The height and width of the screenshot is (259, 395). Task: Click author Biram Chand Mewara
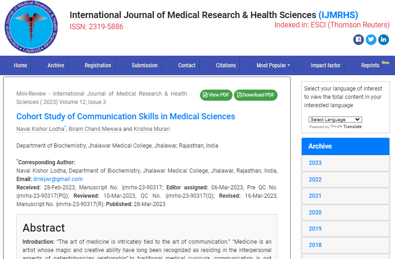point(95,129)
